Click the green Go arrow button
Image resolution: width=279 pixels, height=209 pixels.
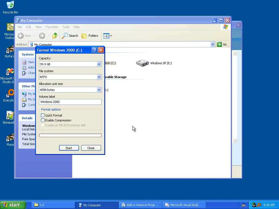(x=219, y=44)
